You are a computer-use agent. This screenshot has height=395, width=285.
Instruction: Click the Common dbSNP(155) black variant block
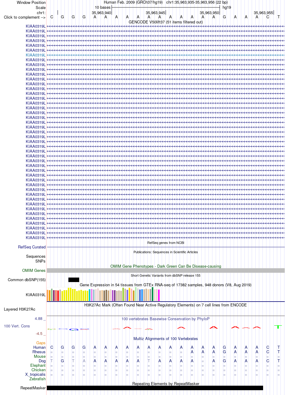click(x=74, y=280)
